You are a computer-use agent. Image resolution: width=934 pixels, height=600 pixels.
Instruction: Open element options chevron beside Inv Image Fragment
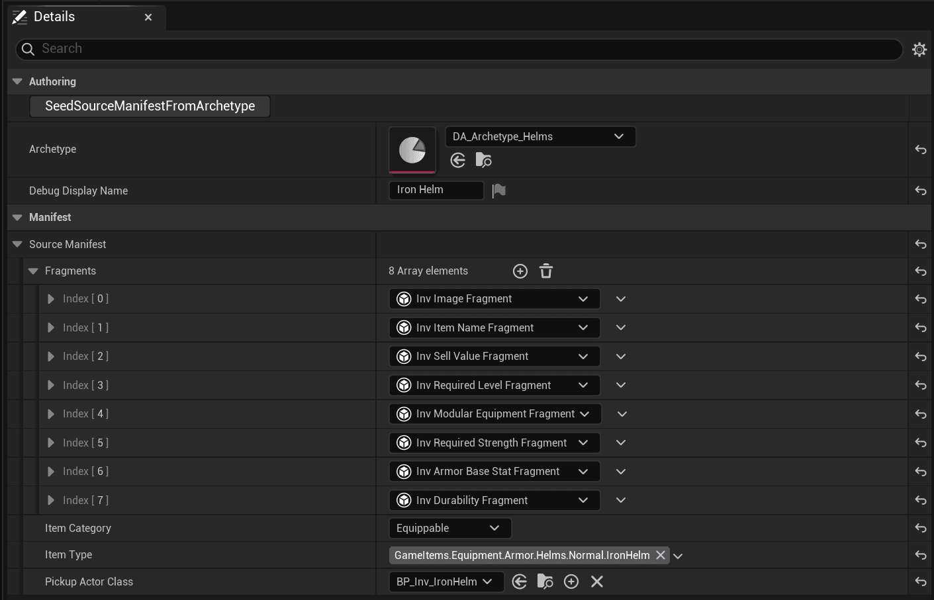click(x=621, y=299)
